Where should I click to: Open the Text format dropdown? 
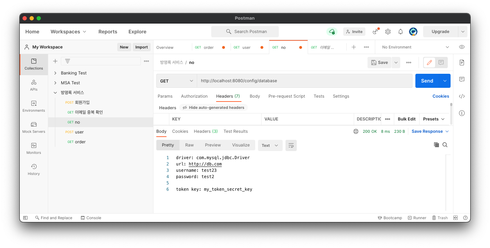click(270, 145)
